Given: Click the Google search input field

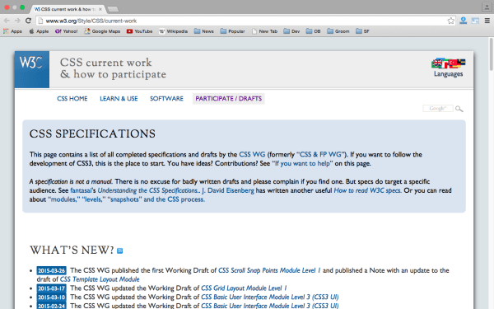Looking at the screenshot, I should point(438,109).
